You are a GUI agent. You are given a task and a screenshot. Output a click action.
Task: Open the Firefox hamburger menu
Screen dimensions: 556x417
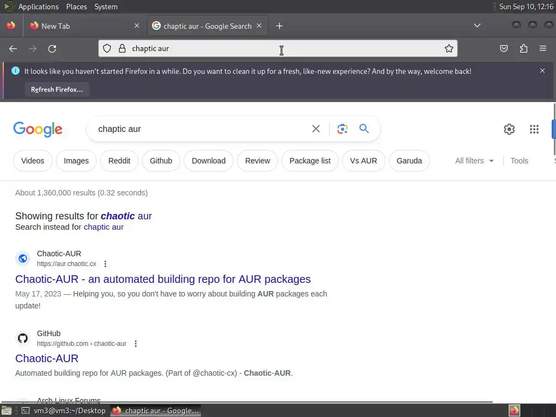543,48
